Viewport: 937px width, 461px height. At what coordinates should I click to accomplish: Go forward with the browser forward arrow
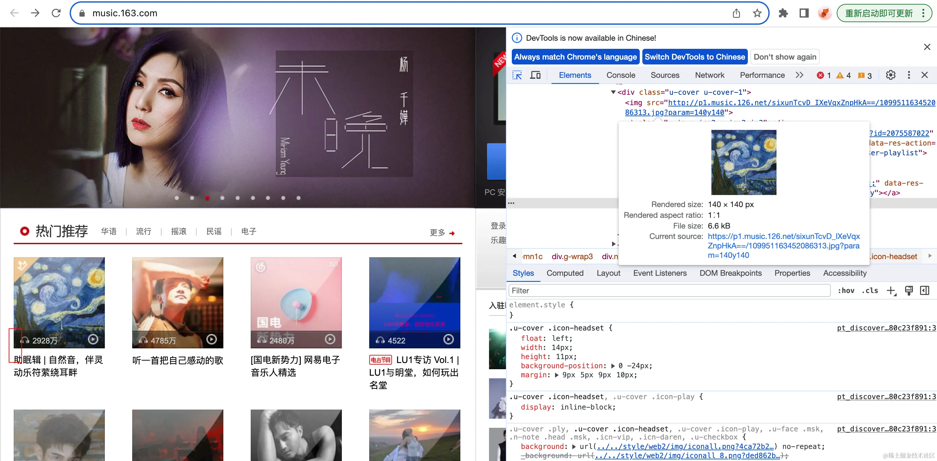[35, 13]
